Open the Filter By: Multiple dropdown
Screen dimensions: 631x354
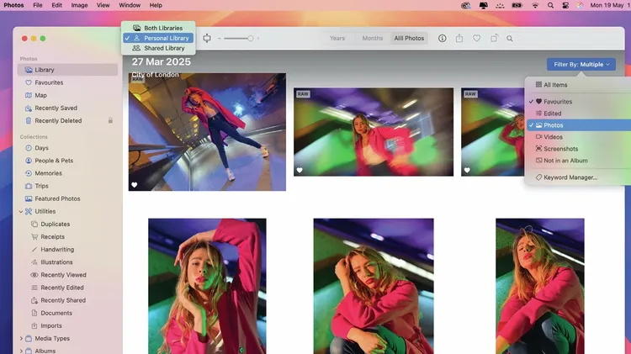coord(581,64)
